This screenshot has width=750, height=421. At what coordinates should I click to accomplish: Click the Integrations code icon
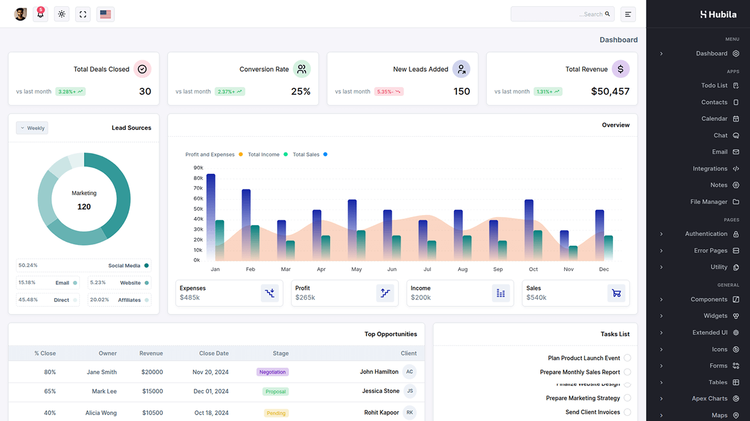pos(736,168)
